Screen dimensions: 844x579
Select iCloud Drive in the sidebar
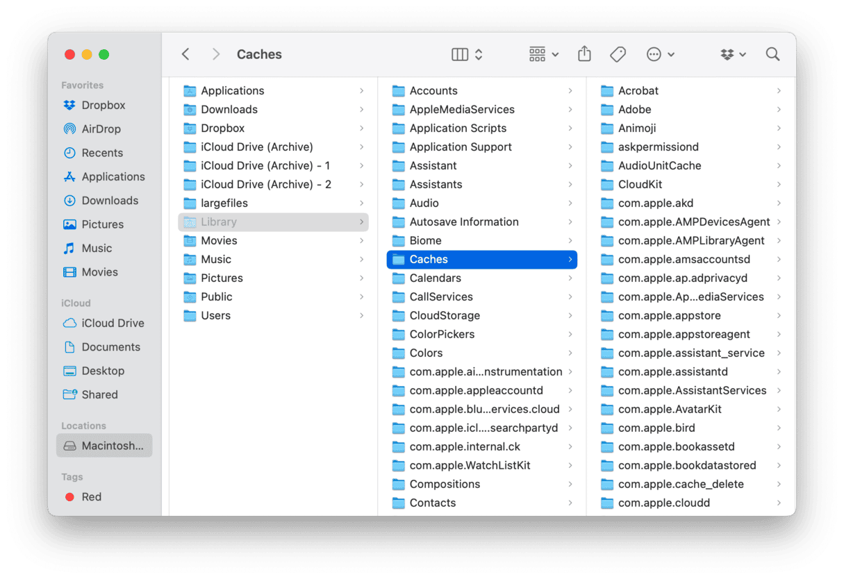point(104,324)
